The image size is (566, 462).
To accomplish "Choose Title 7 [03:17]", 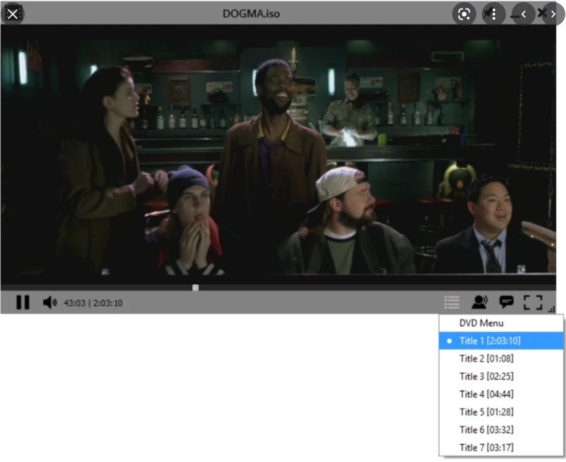I will pos(501,447).
